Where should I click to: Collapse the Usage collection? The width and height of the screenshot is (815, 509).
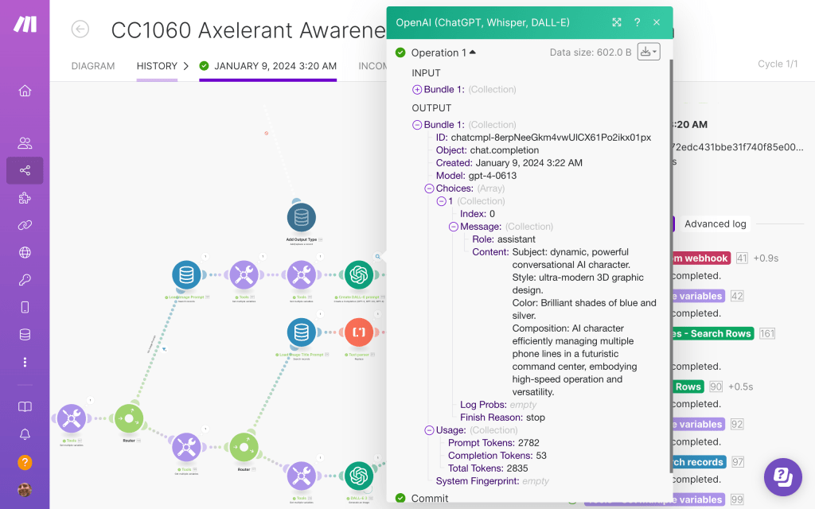coord(430,430)
